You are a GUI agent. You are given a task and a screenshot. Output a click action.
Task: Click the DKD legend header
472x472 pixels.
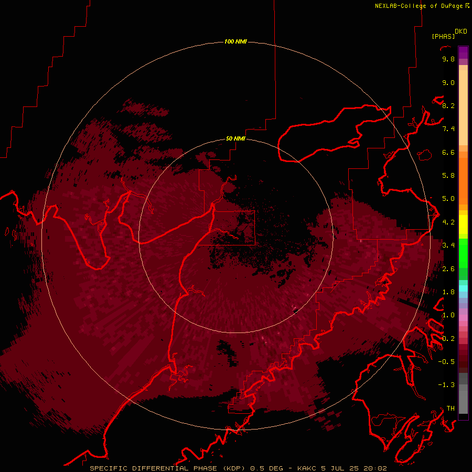(460, 31)
